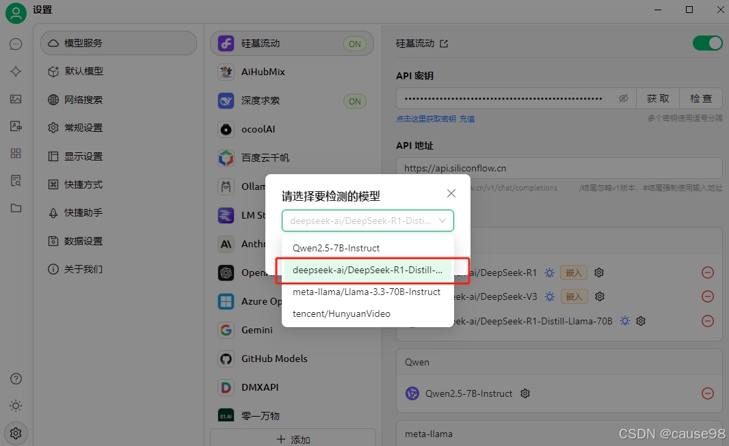Image resolution: width=729 pixels, height=446 pixels.
Task: Open 默认模型 settings section
Action: click(x=118, y=72)
